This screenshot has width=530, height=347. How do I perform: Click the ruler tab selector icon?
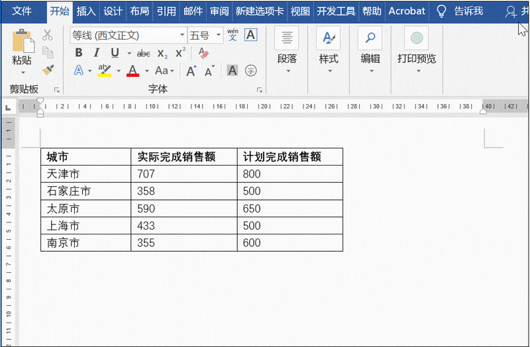click(8, 108)
